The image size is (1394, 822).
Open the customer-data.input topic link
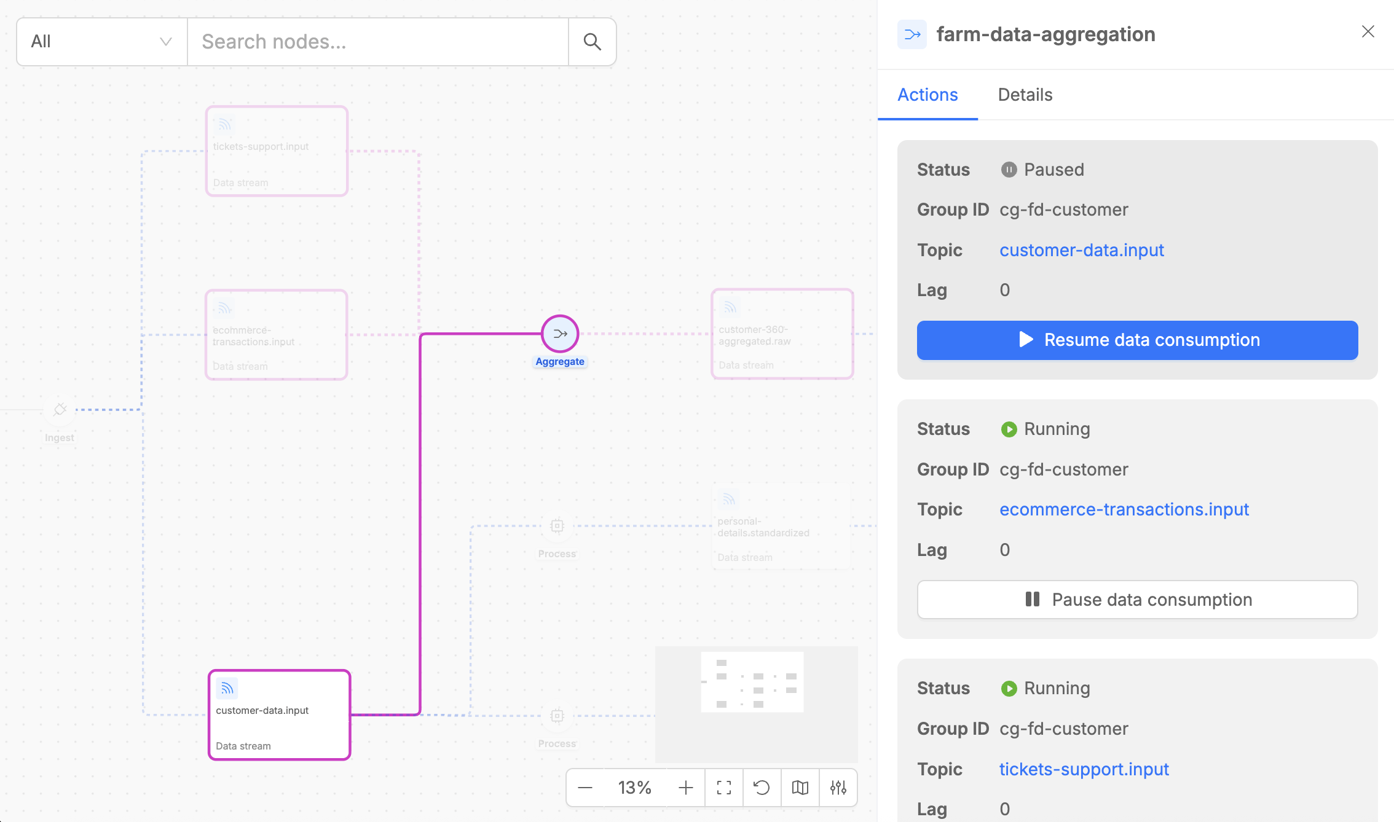click(x=1081, y=250)
